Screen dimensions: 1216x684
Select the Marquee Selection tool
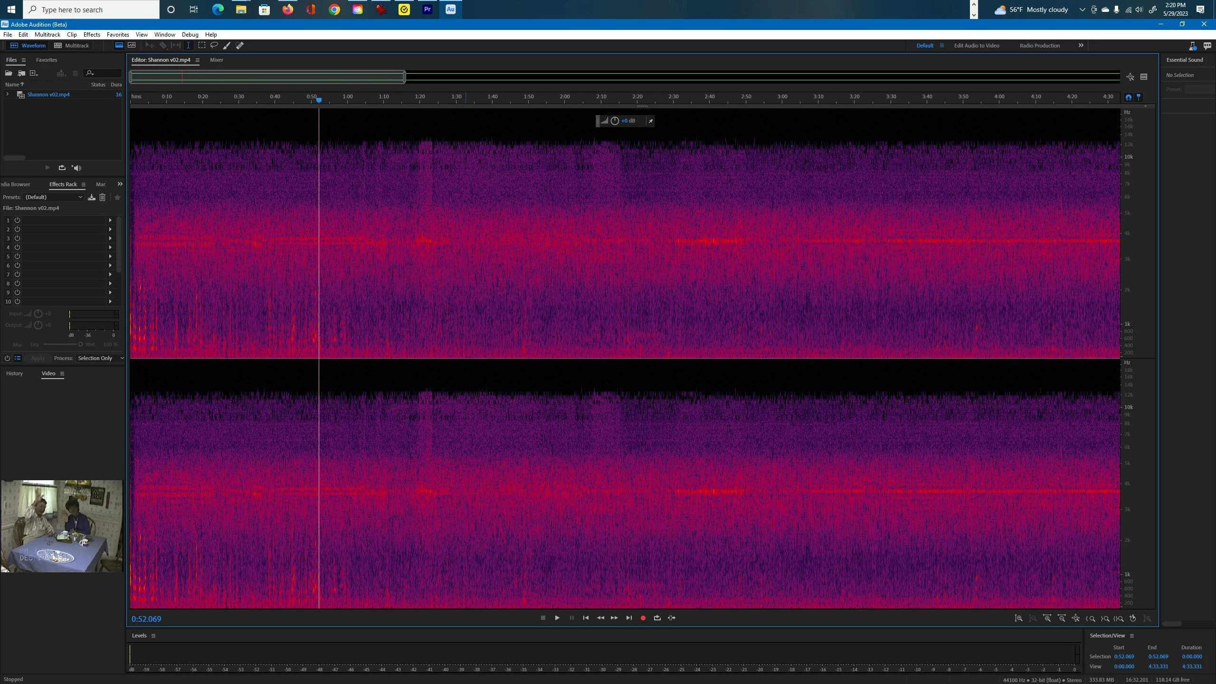tap(202, 46)
